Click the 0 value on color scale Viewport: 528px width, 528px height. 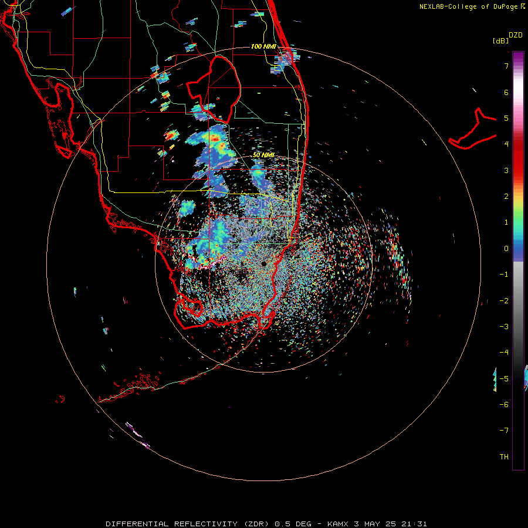coord(506,249)
